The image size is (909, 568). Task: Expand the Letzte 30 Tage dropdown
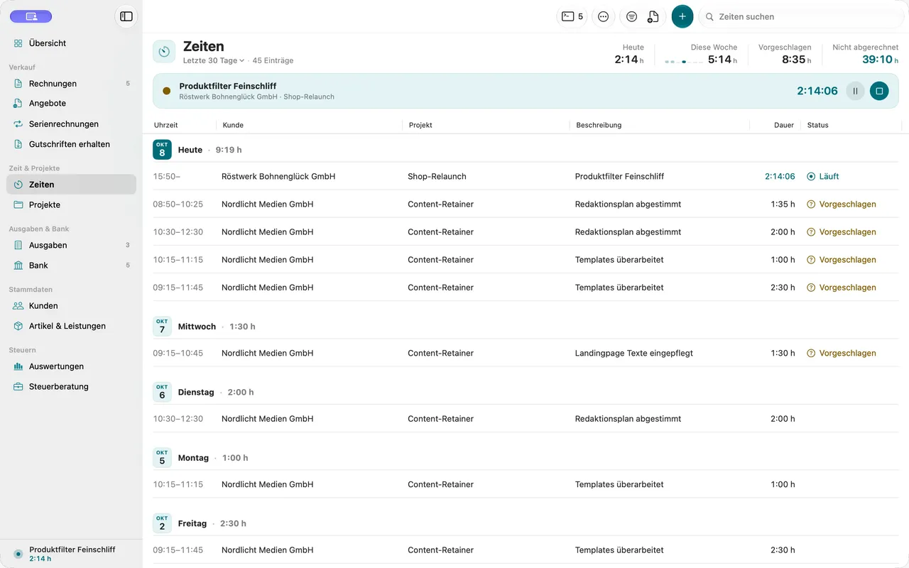[214, 60]
